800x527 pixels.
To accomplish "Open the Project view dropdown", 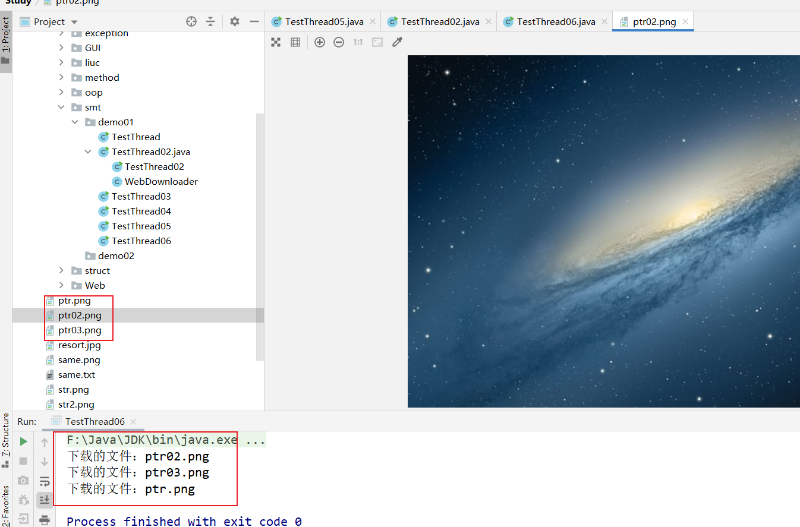I will click(74, 22).
